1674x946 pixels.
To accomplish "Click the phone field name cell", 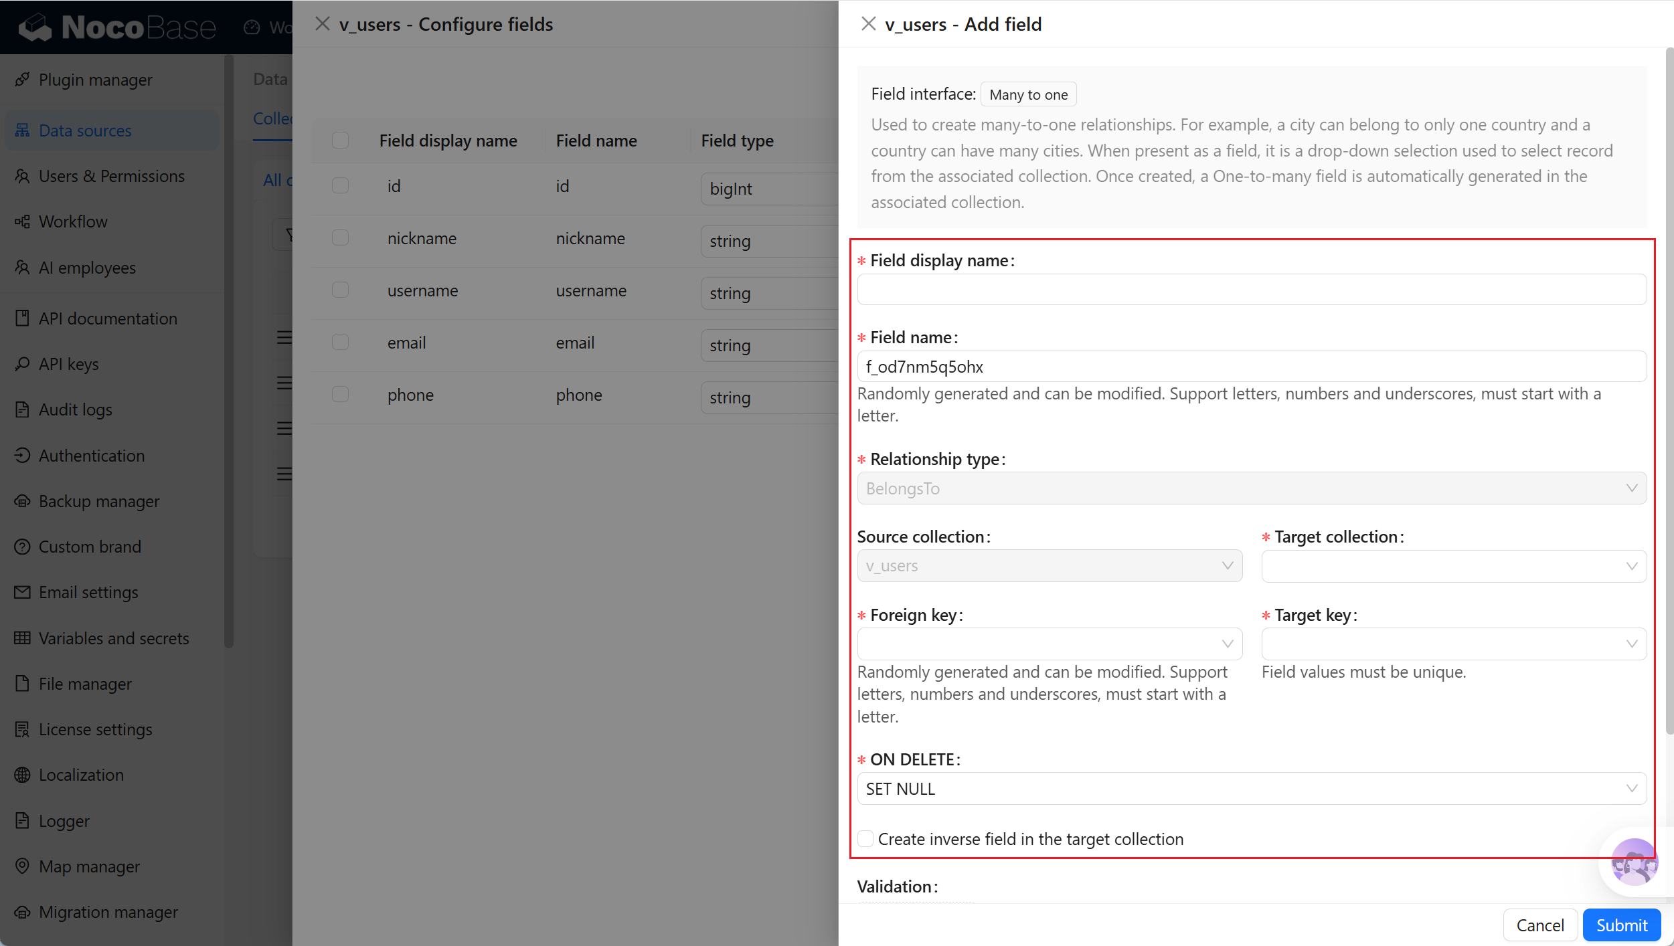I will click(x=578, y=395).
